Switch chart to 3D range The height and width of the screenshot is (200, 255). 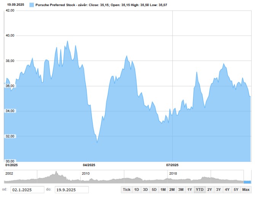tap(145, 190)
